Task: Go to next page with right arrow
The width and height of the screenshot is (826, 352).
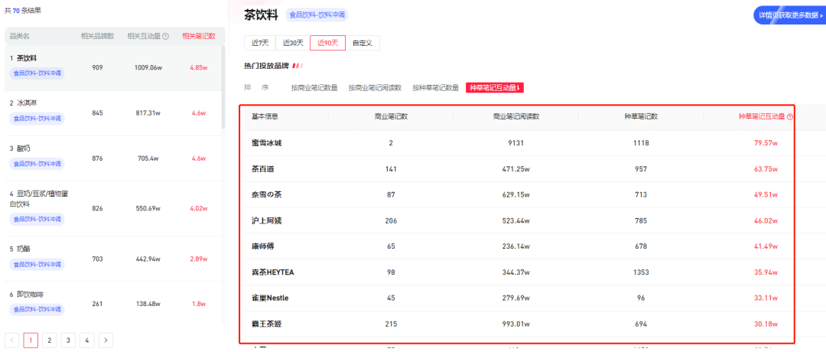Action: [106, 340]
